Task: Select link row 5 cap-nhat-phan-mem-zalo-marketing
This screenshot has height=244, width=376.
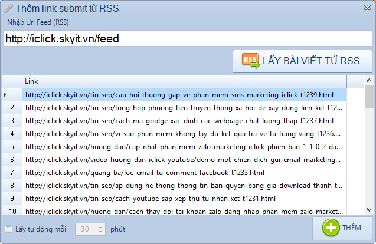Action: tap(184, 147)
